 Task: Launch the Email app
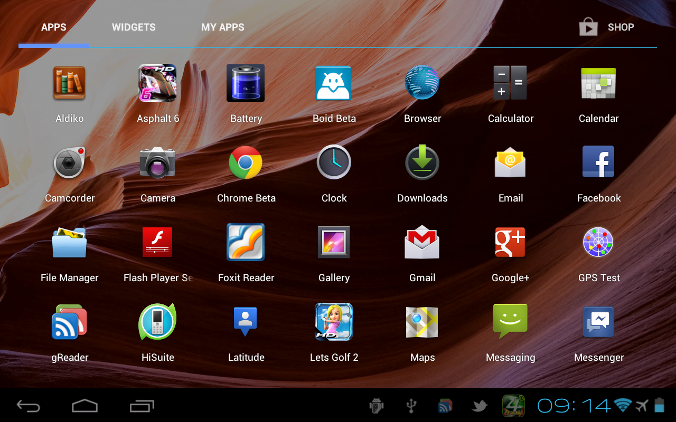point(510,163)
